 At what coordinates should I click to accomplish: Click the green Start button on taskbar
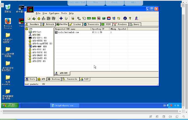(10, 105)
